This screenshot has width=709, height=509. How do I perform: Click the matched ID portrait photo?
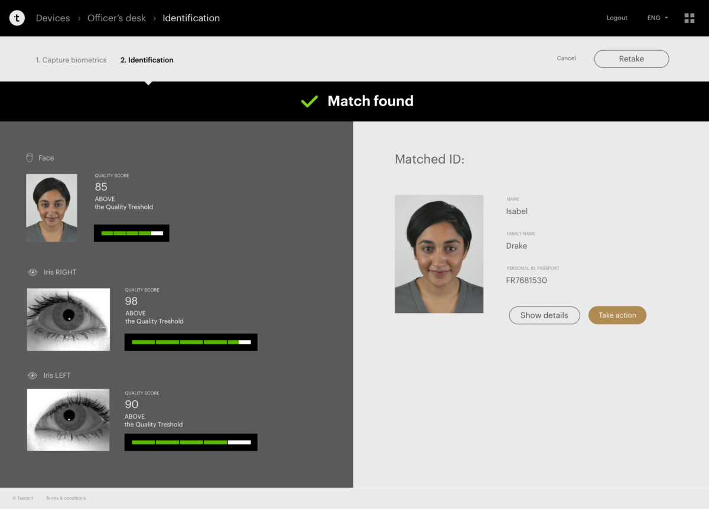point(439,254)
